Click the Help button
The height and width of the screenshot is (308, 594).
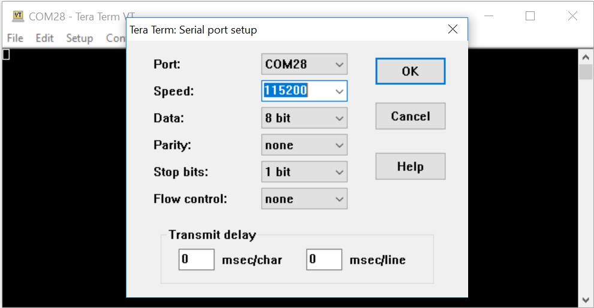click(410, 166)
